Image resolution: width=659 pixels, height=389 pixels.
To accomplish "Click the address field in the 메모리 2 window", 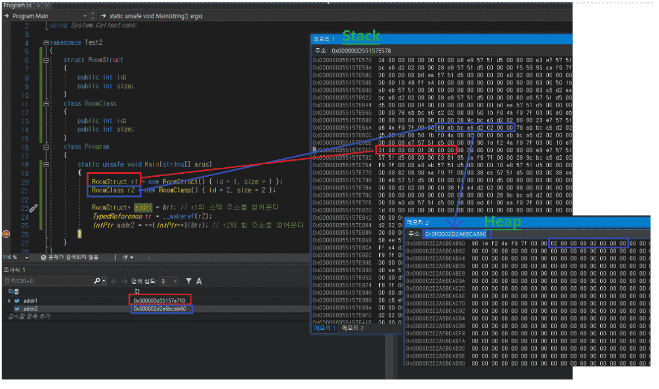I will [456, 234].
